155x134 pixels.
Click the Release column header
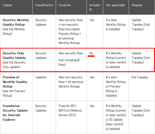click(x=137, y=5)
